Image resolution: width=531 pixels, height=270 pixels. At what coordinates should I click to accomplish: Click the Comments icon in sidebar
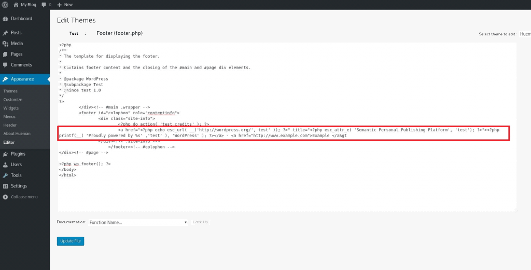(x=5, y=65)
